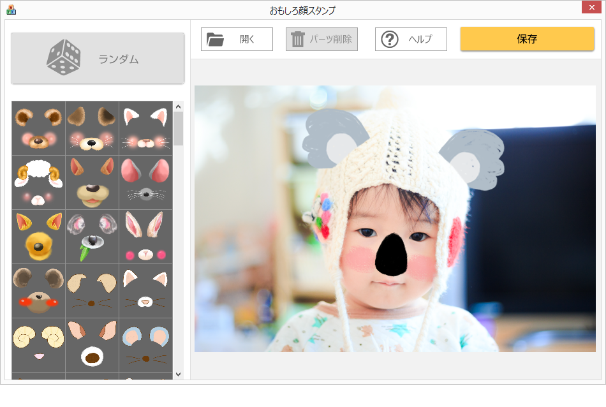Open an image with 開く button
This screenshot has width=606, height=407.
[x=237, y=40]
